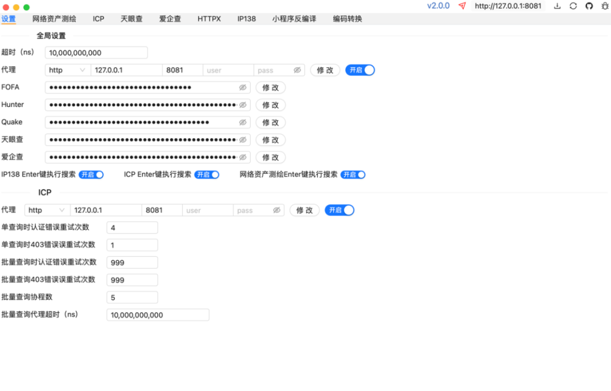This screenshot has width=611, height=391.
Task: Toggle 网络资产测绘Enter键执行搜索 switch
Action: pyautogui.click(x=353, y=175)
